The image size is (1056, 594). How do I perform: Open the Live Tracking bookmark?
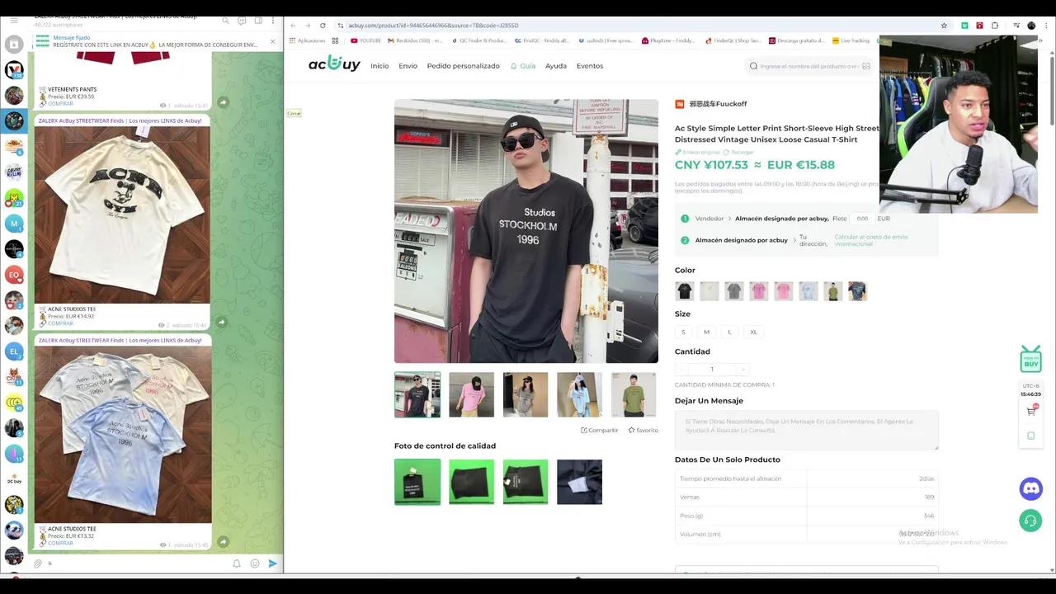(851, 40)
